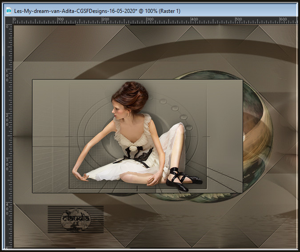Click the PaintShop document icon in title bar

point(9,11)
